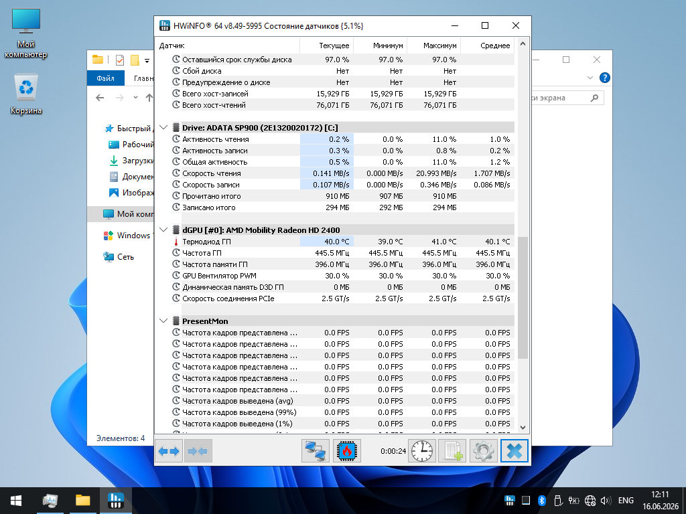This screenshot has width=686, height=514.
Task: Click the scrollbar up arrow in sensor list
Action: coord(523,44)
